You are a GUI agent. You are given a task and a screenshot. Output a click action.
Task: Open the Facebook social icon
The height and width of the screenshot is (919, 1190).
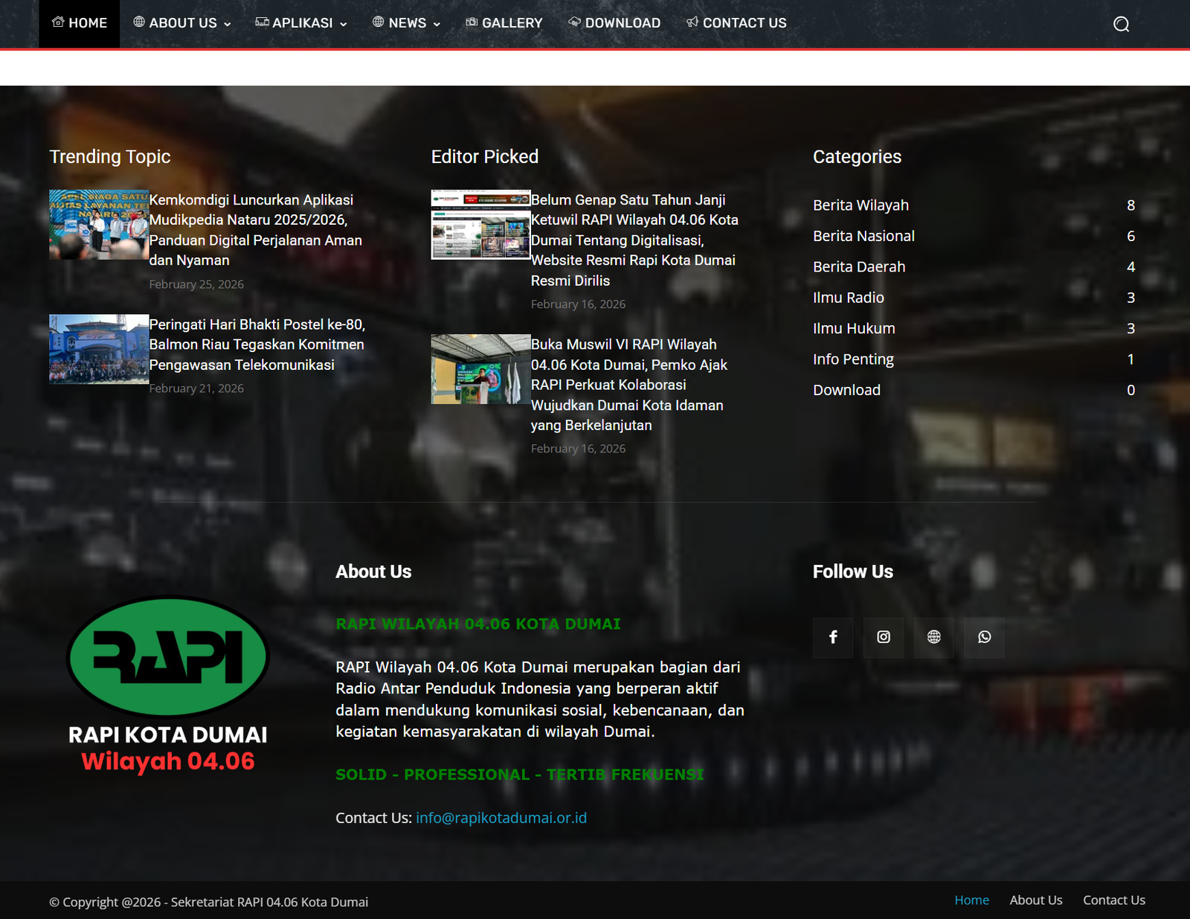[x=833, y=637]
